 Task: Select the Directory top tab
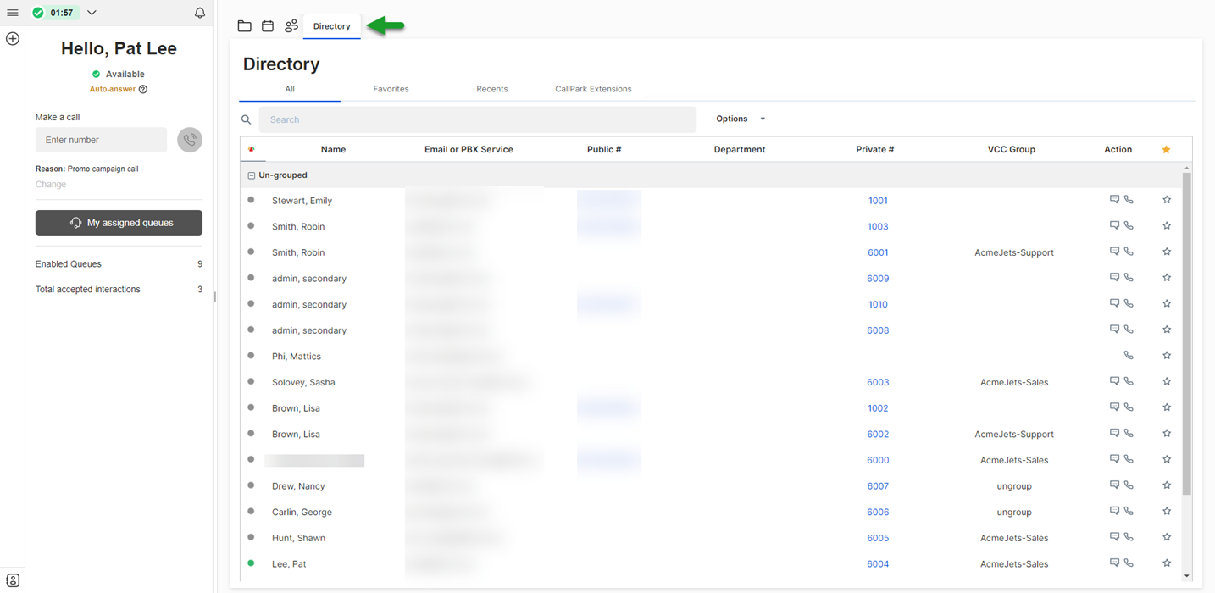331,26
